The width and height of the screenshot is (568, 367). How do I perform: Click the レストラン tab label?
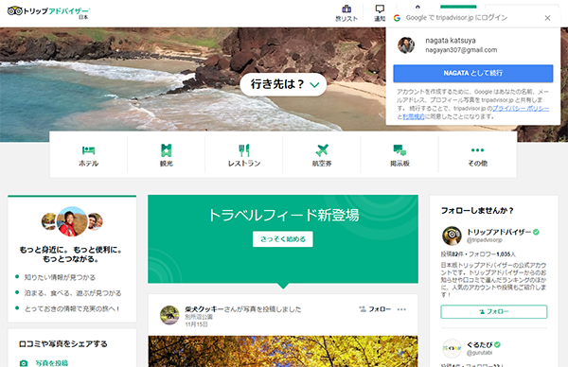[244, 164]
